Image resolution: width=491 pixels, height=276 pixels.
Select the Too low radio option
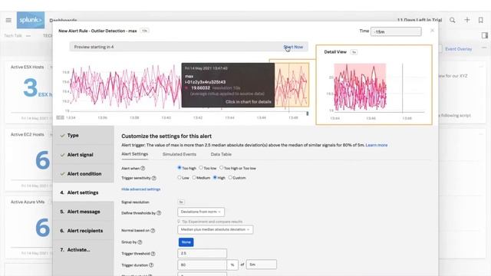click(201, 168)
